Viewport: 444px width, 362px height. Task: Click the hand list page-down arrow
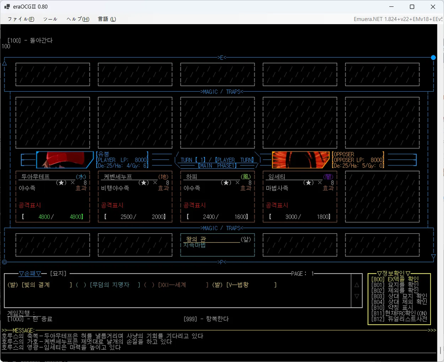pos(357,296)
